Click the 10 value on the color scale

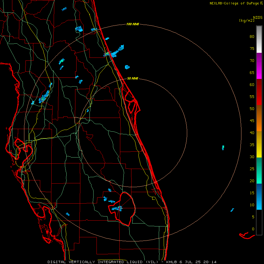tap(252, 205)
